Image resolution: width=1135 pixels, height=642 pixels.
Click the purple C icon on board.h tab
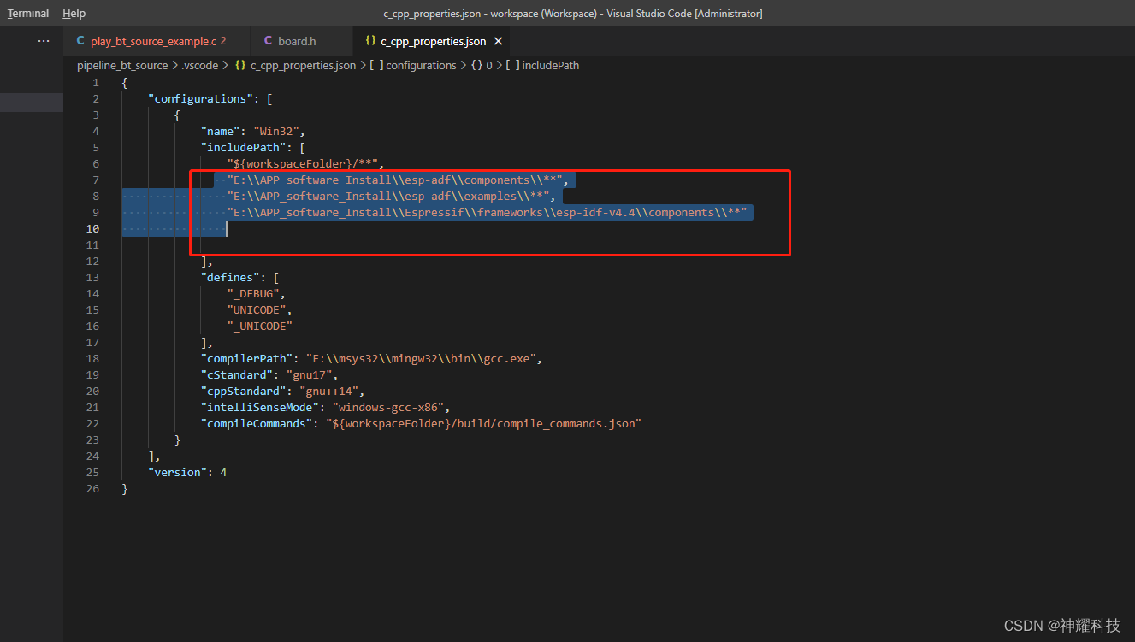point(269,39)
